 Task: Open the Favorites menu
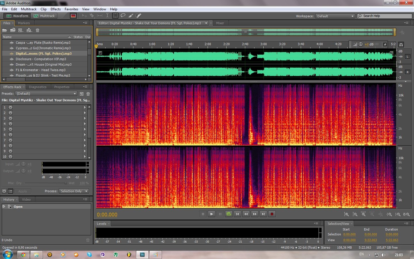[71, 9]
